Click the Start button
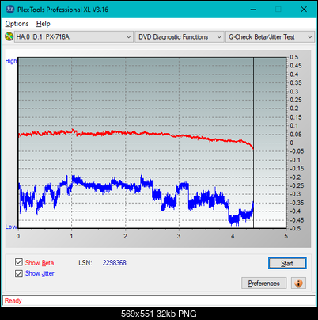This screenshot has height=320, width=318. click(287, 263)
